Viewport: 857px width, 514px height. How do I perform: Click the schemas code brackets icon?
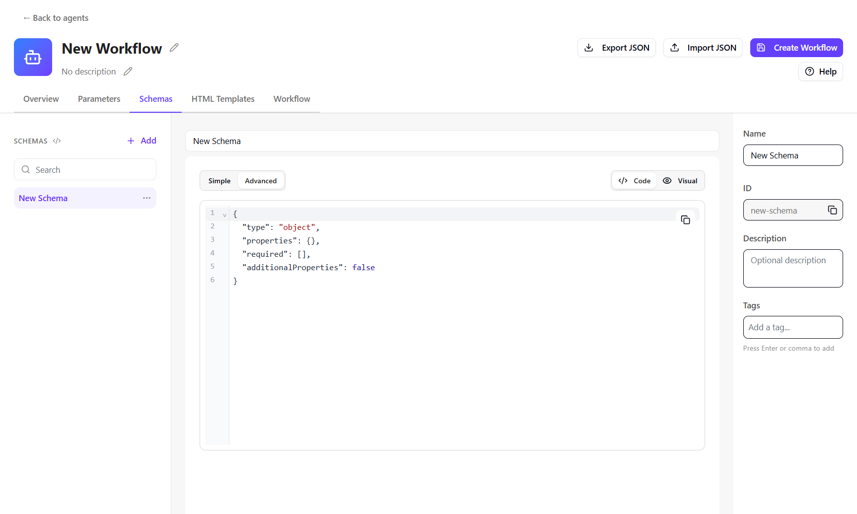point(57,141)
